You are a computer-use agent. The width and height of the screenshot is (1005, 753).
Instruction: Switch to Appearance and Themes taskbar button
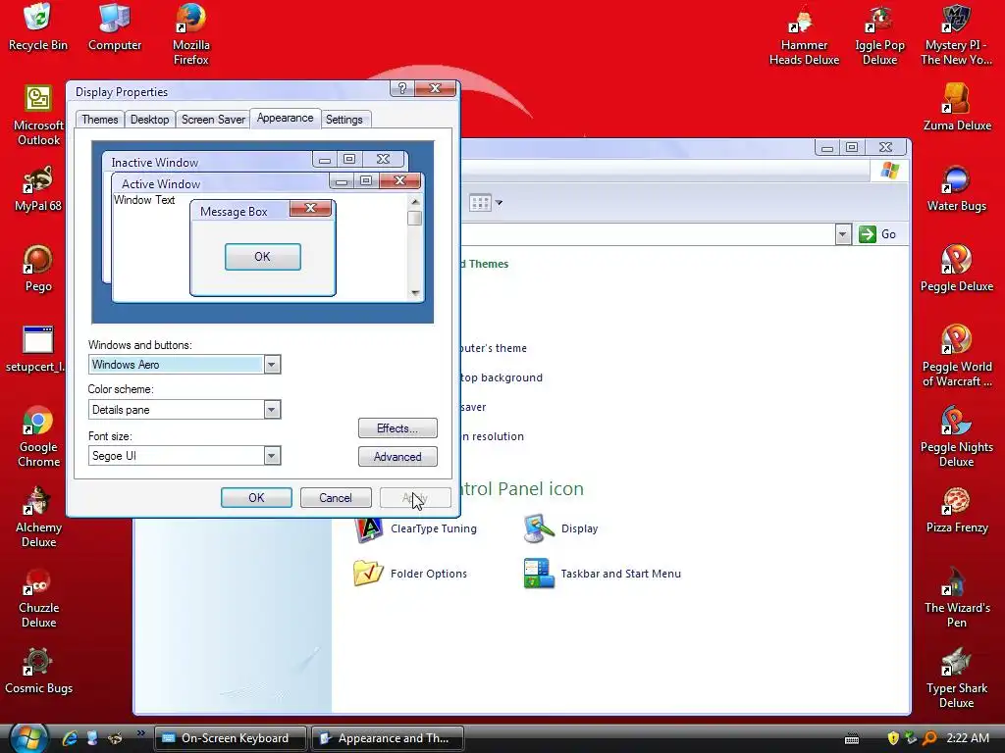[387, 738]
